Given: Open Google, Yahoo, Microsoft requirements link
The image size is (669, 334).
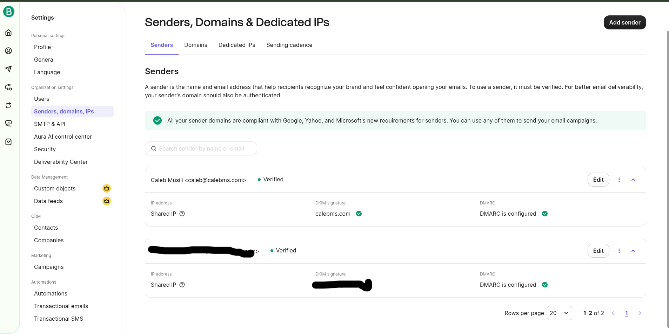Looking at the screenshot, I should pyautogui.click(x=364, y=120).
